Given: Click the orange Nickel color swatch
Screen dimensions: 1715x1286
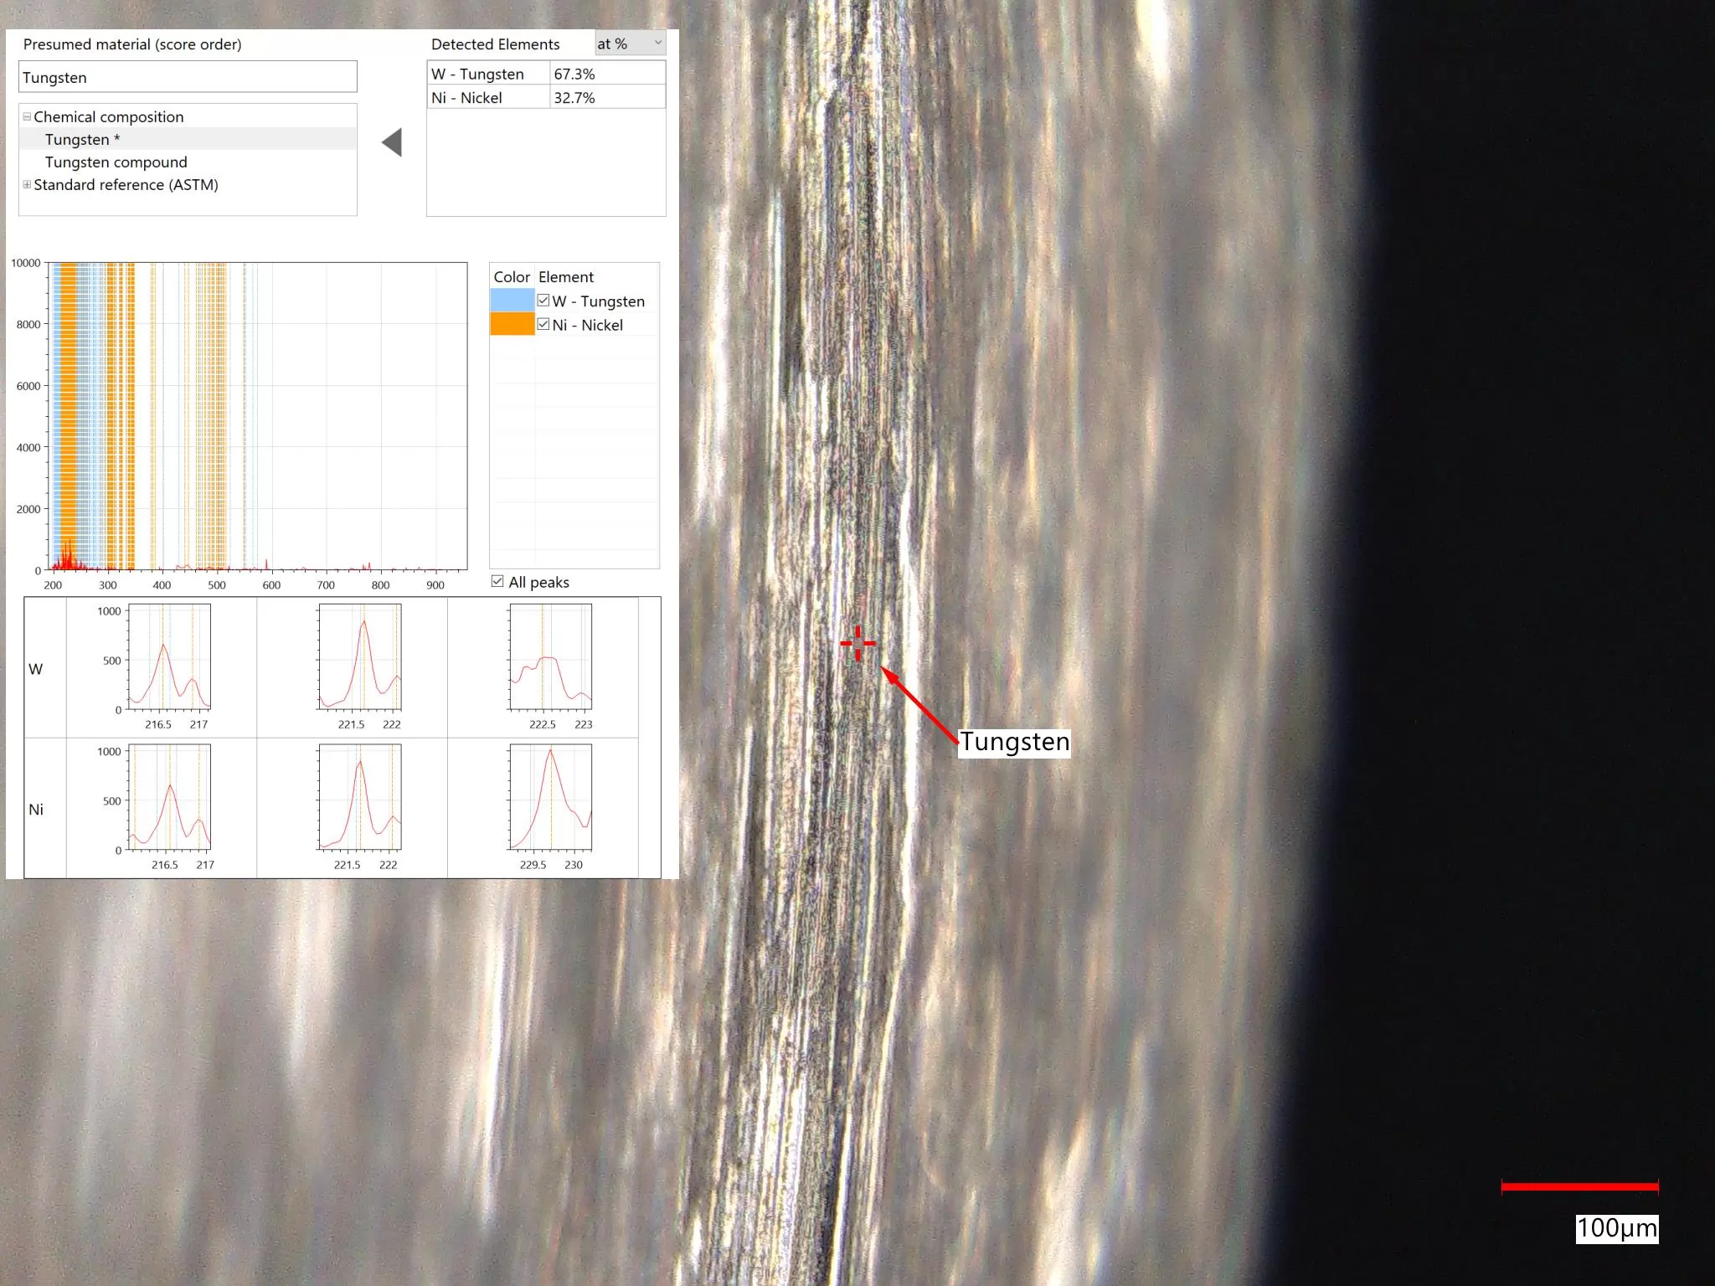Looking at the screenshot, I should (x=512, y=324).
